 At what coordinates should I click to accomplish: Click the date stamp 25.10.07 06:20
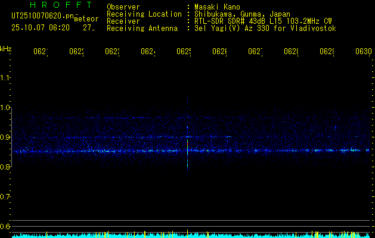click(41, 28)
